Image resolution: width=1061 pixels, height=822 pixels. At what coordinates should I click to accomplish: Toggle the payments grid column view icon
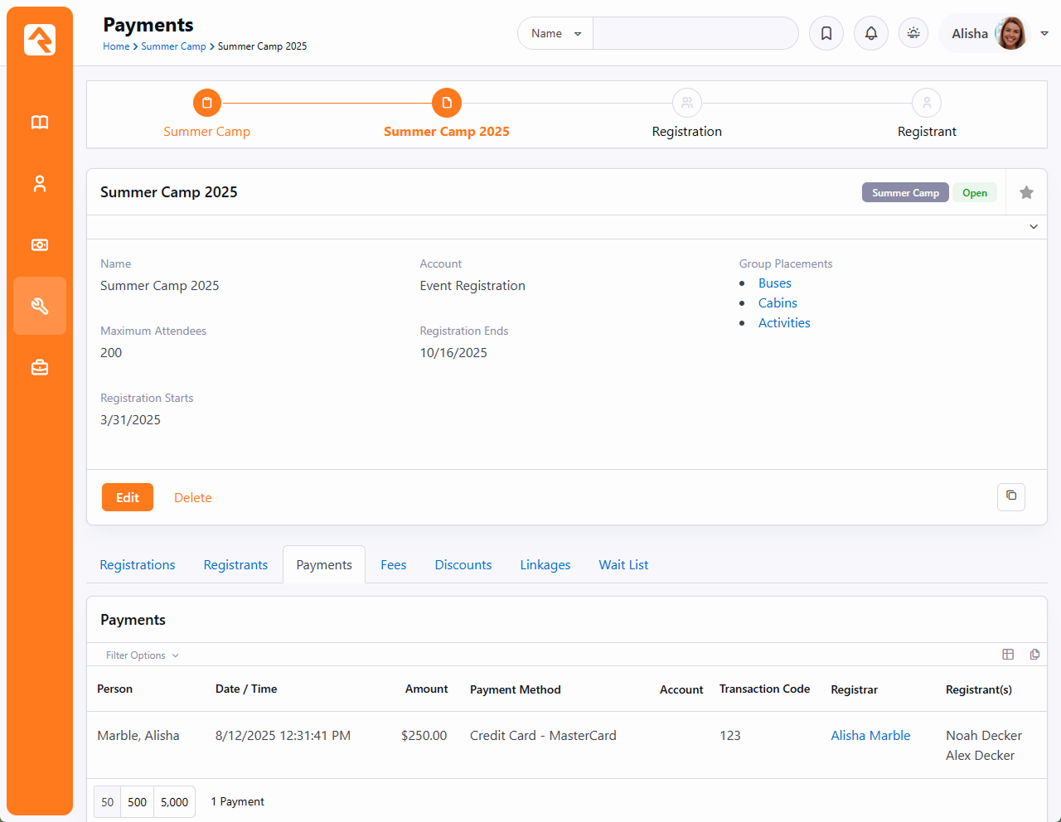click(1008, 655)
